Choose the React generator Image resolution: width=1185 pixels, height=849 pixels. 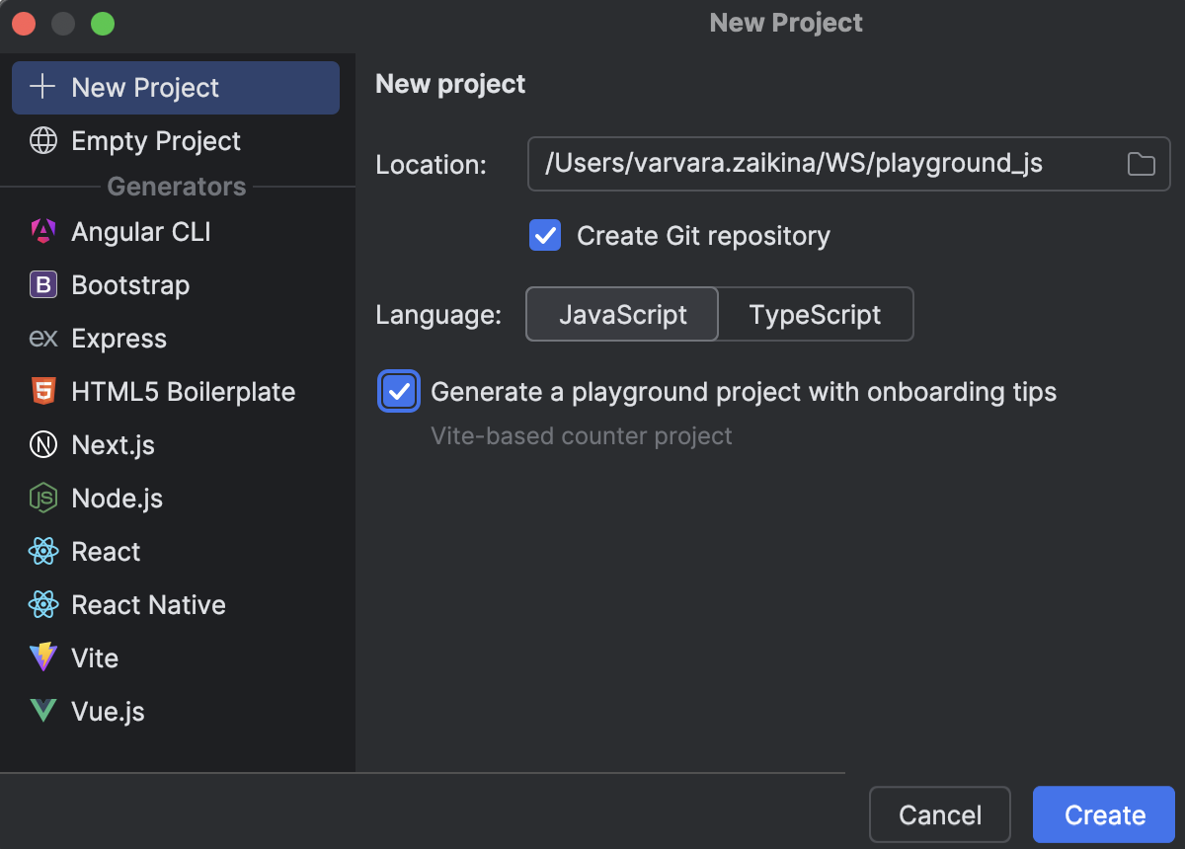pos(104,551)
